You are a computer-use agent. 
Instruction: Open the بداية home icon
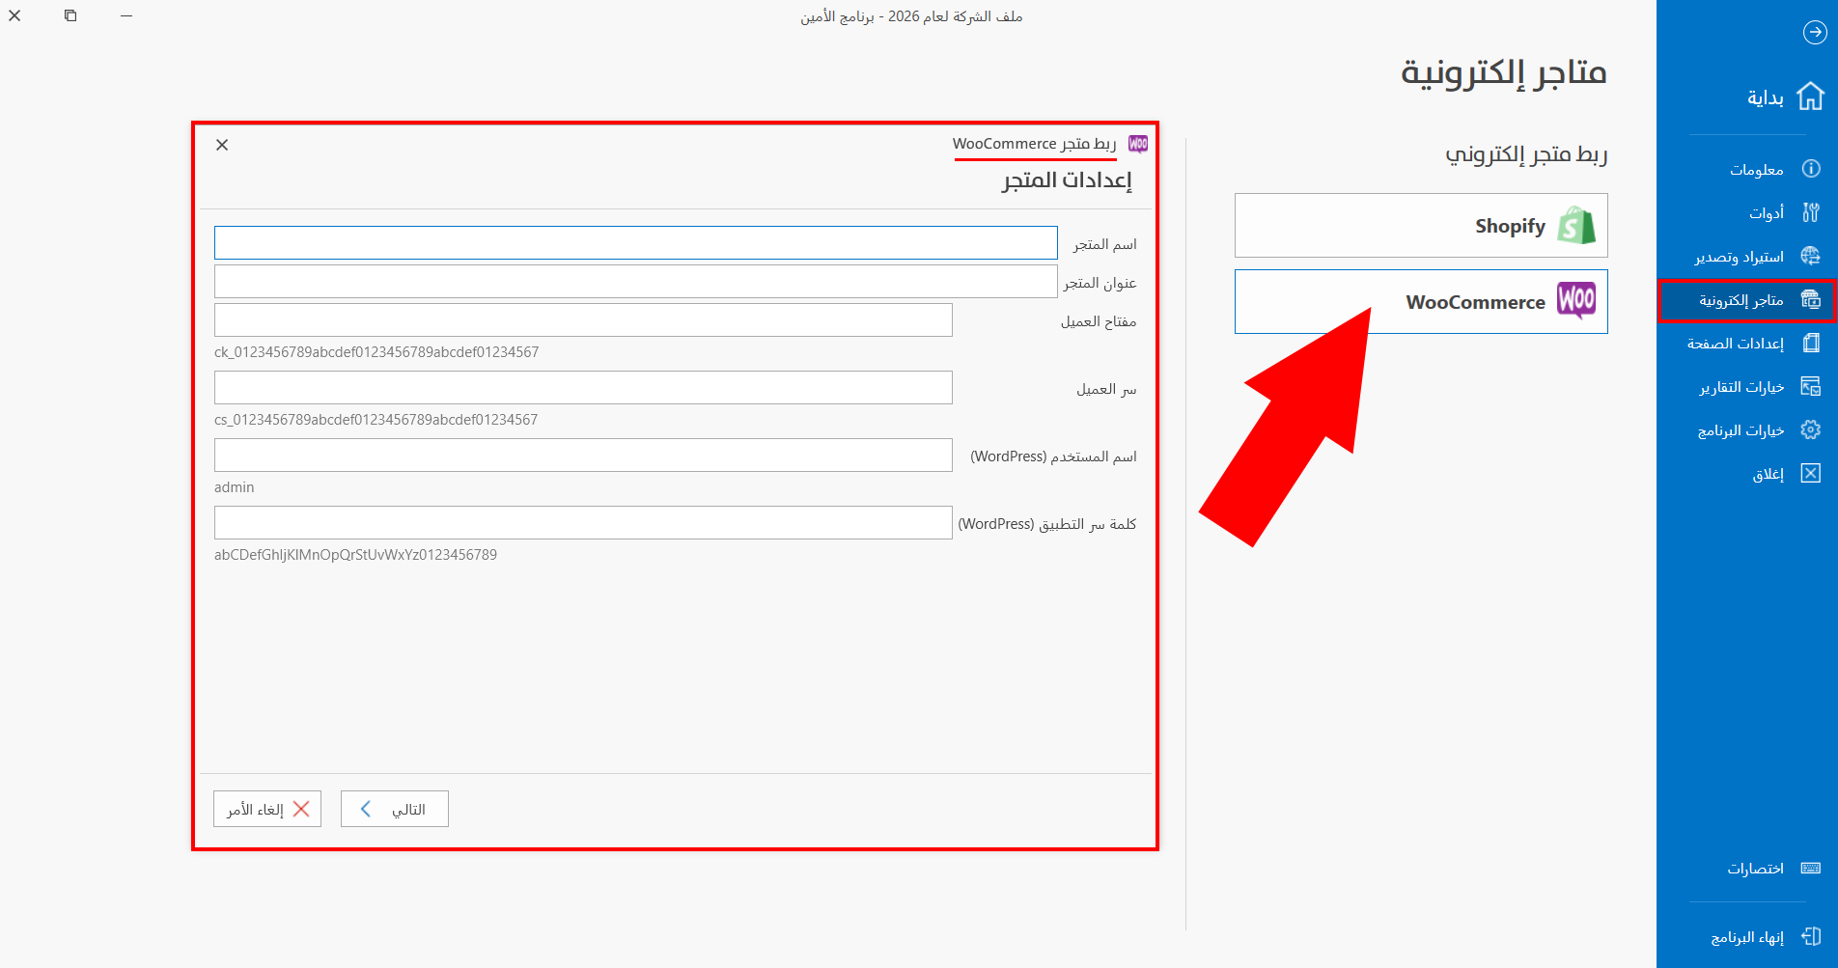coord(1810,97)
